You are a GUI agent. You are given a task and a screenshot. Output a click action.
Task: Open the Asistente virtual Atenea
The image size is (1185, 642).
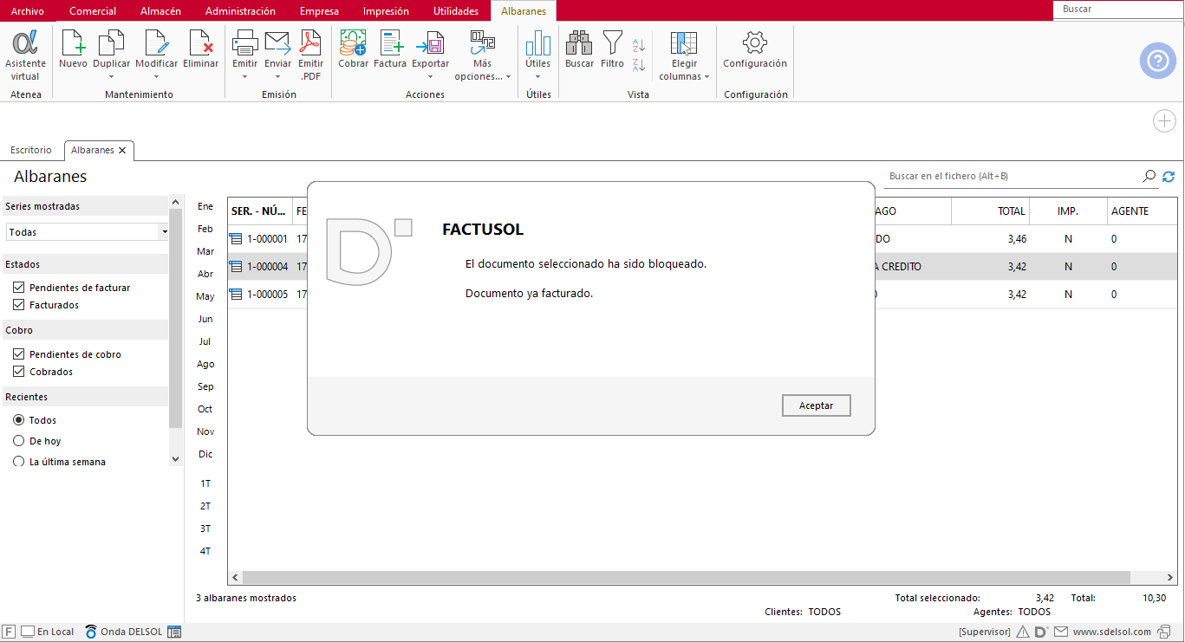pyautogui.click(x=25, y=55)
